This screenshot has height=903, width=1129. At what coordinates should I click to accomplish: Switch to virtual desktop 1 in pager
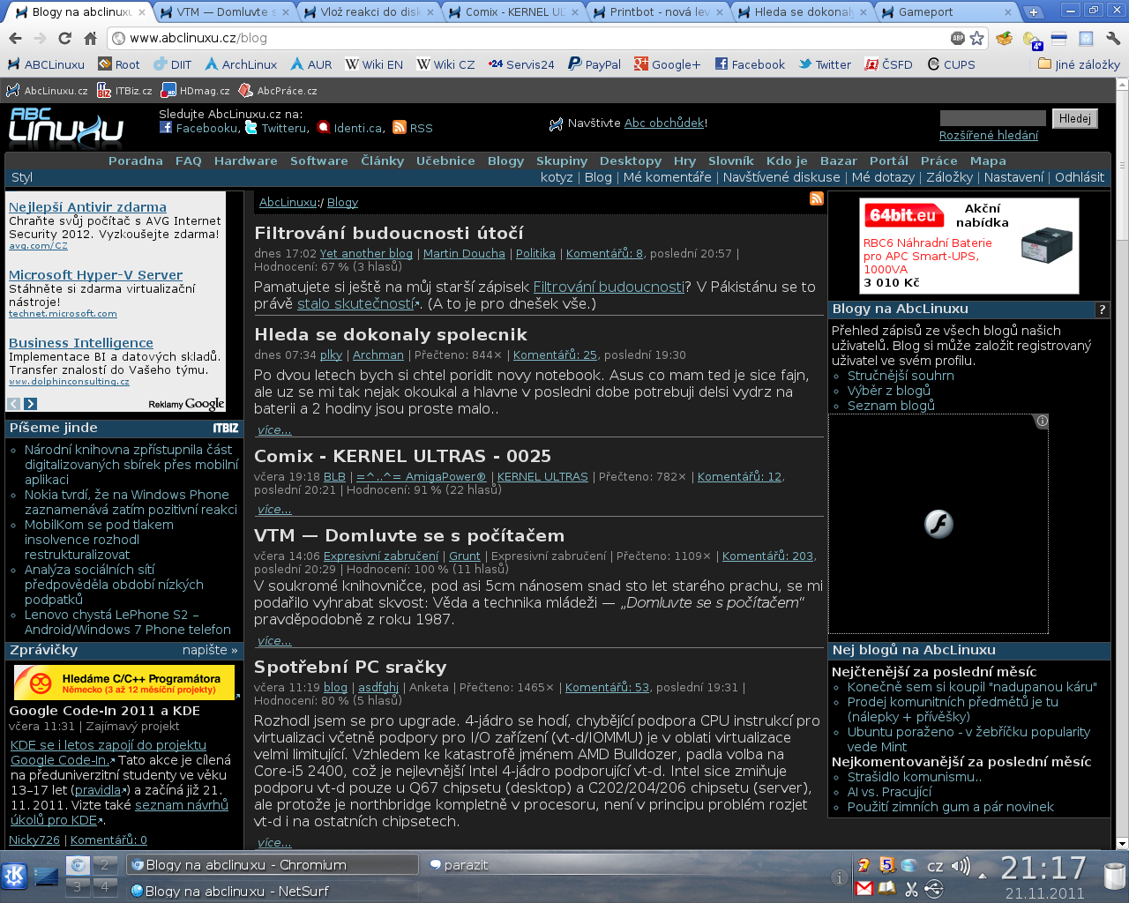pos(78,864)
